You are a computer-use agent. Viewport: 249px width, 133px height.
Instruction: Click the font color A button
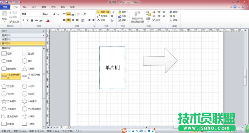tap(48, 20)
